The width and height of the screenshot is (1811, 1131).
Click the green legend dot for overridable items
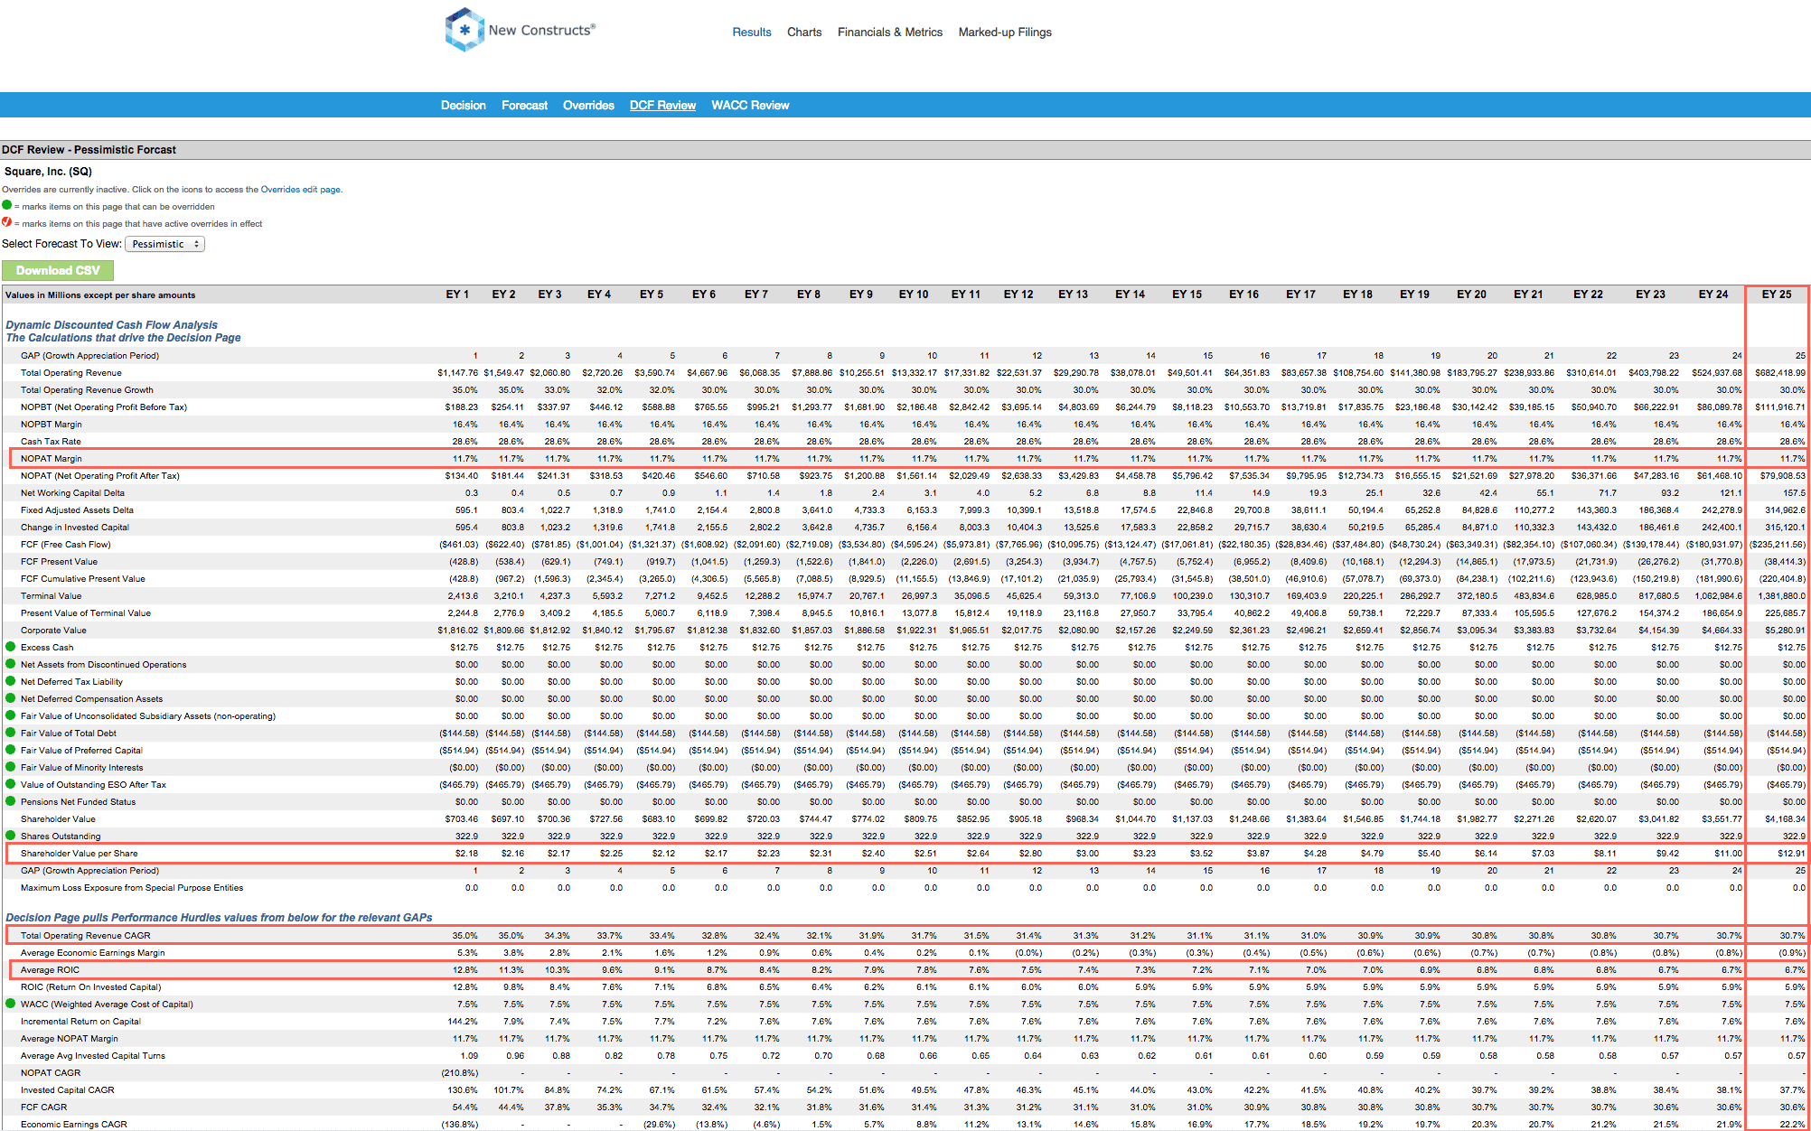point(7,205)
